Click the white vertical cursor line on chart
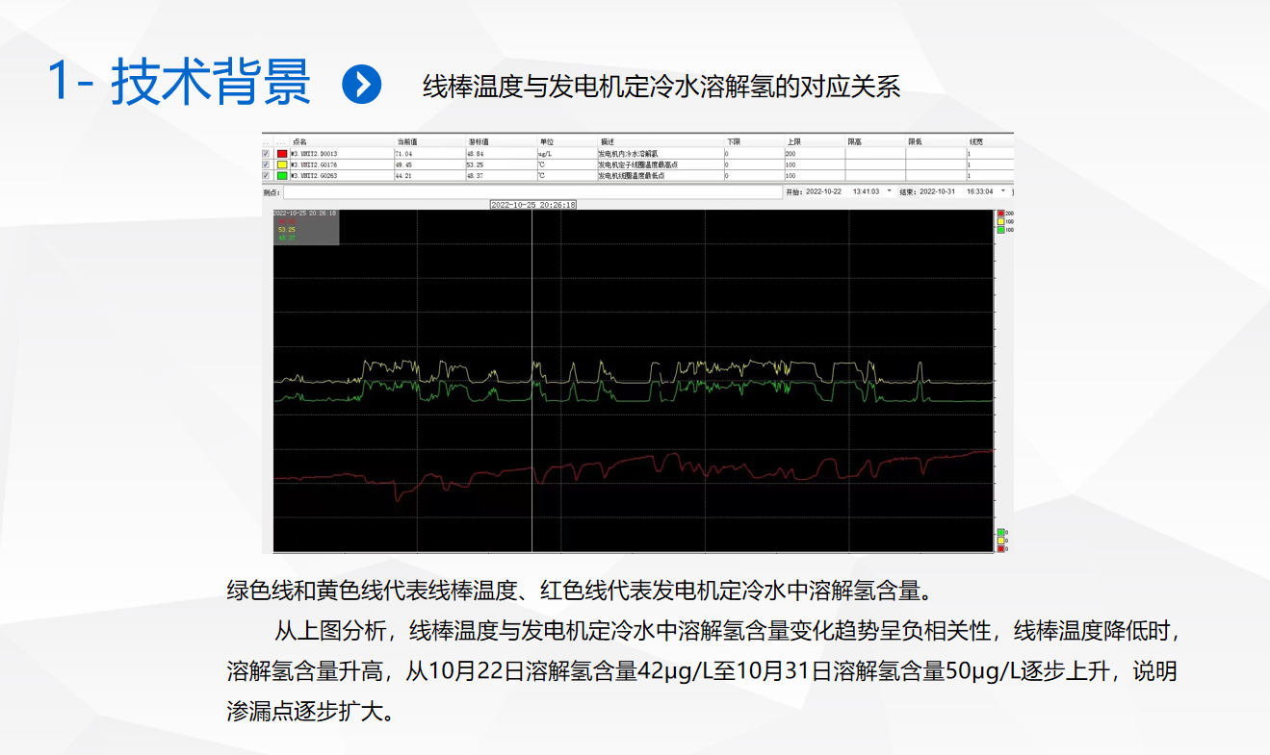The height and width of the screenshot is (755, 1270). tap(532, 385)
